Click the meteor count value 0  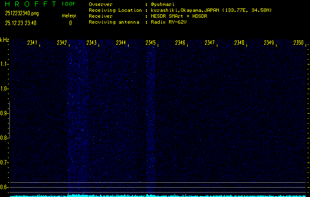pos(70,23)
